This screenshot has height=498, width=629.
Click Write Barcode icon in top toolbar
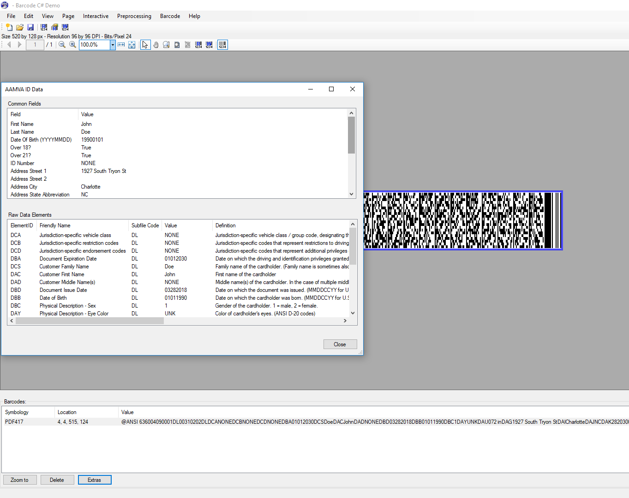tap(65, 27)
